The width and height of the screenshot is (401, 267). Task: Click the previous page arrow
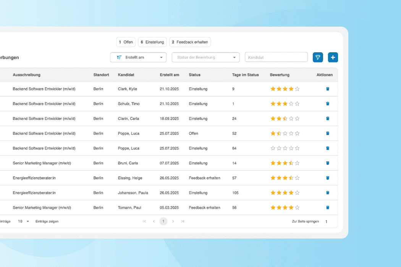[154, 221]
